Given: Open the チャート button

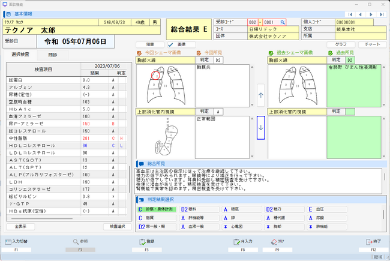Looking at the screenshot, I should [x=373, y=44].
